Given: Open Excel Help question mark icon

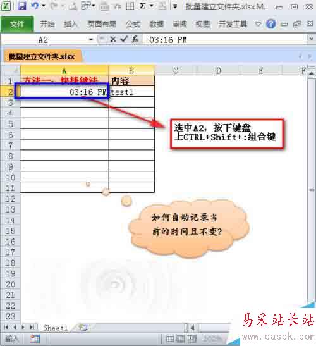Looking at the screenshot, I should 270,23.
